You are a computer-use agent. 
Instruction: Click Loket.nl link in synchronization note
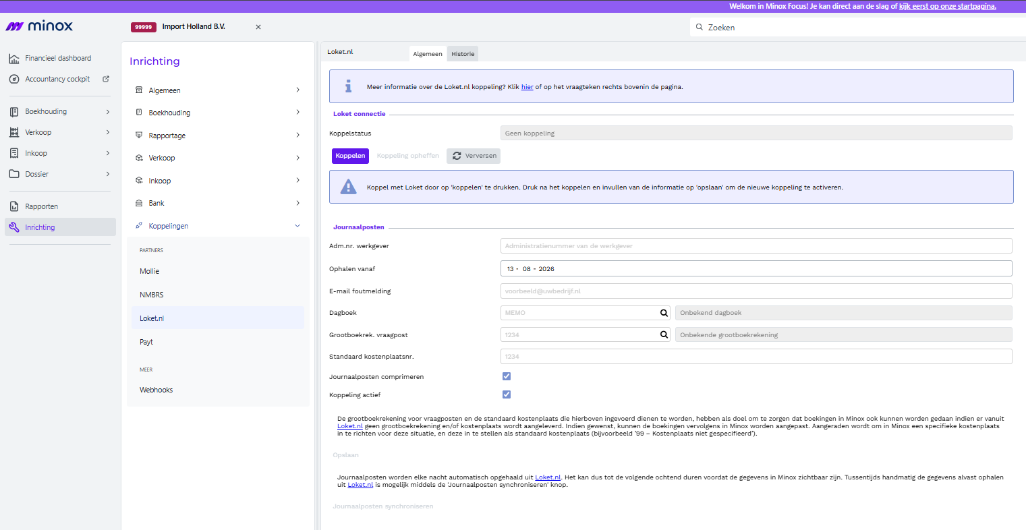coord(548,477)
